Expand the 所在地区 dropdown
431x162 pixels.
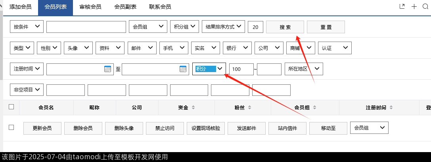pos(304,69)
